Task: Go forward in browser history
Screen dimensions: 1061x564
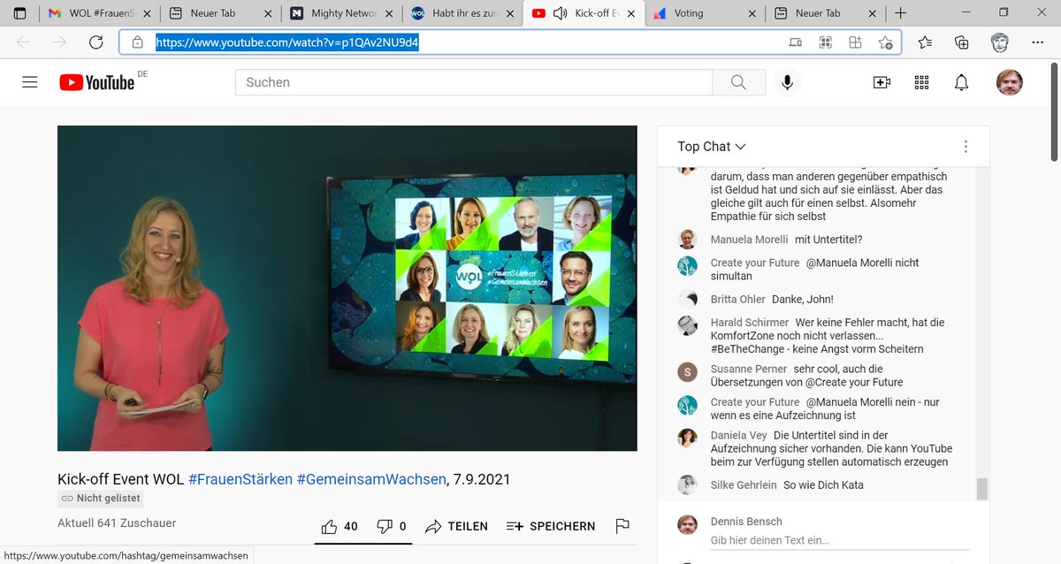Action: pyautogui.click(x=59, y=42)
